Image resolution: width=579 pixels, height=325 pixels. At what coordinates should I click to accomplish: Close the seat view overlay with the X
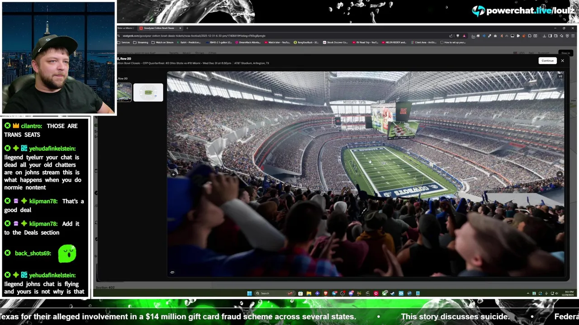point(562,60)
